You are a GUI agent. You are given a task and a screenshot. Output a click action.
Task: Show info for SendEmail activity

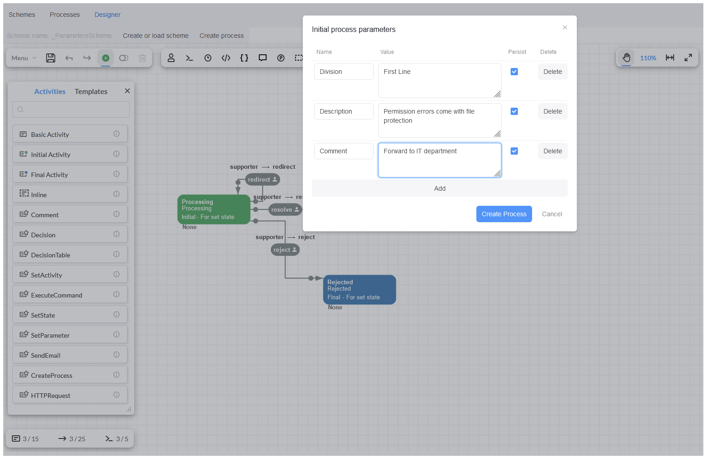point(116,355)
